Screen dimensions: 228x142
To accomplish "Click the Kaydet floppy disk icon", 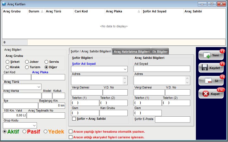I will (205, 68).
